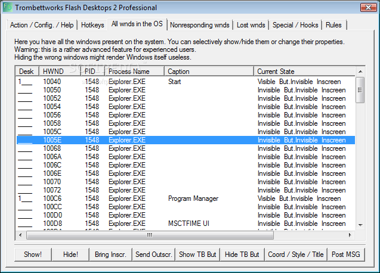380x273 pixels.
Task: Click the horizontal scrollbar thumb
Action: click(x=150, y=235)
